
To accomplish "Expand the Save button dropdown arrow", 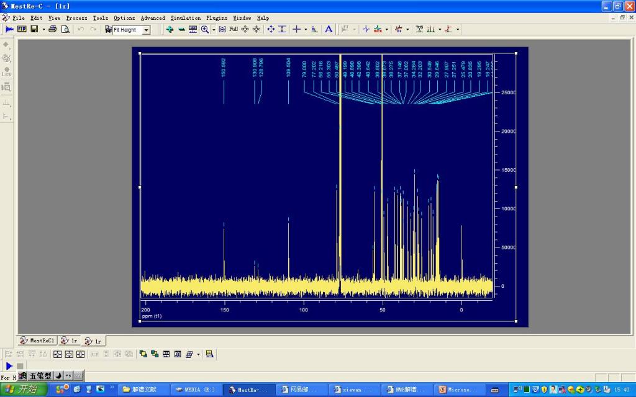I will click(43, 29).
